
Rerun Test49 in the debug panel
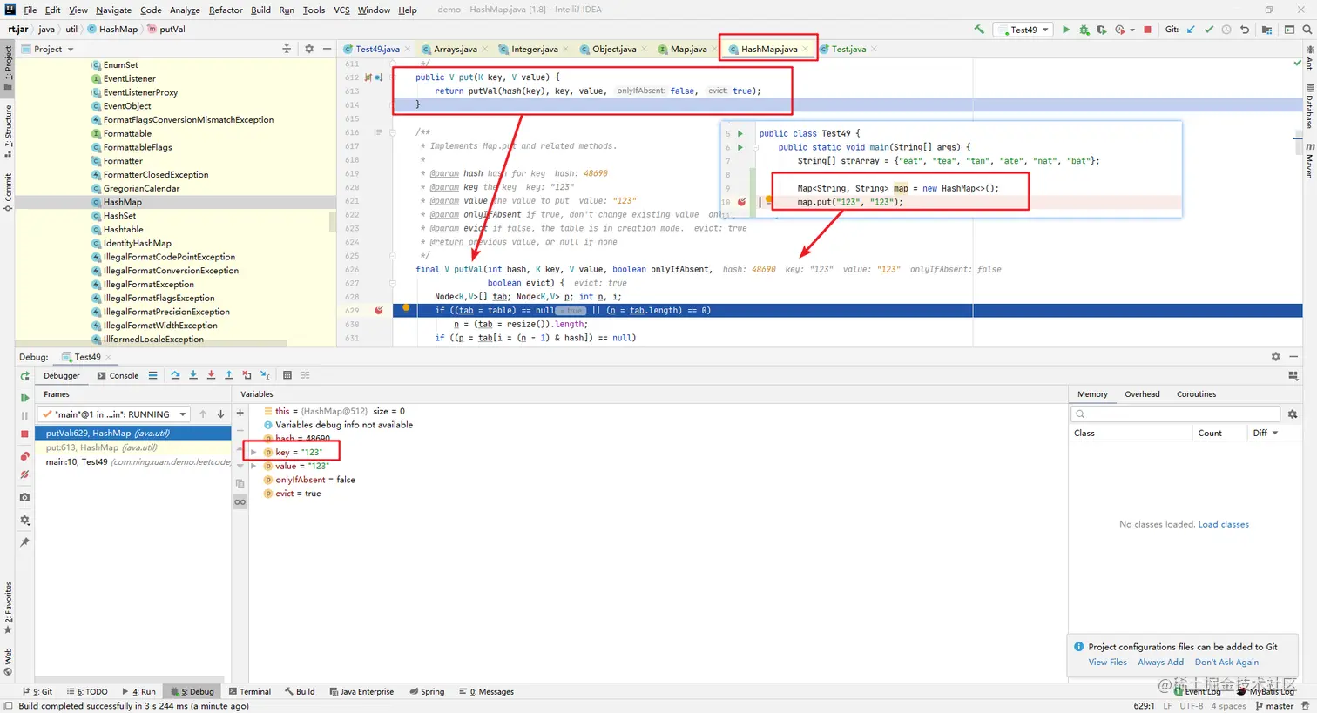[x=24, y=376]
